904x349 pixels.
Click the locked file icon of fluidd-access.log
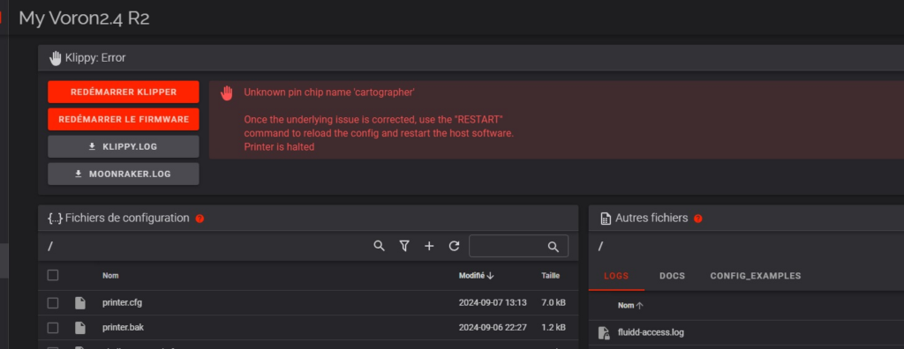pos(604,332)
